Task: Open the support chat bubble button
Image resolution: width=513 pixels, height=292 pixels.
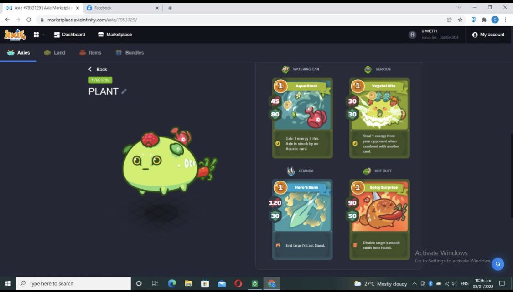Action: click(x=497, y=264)
